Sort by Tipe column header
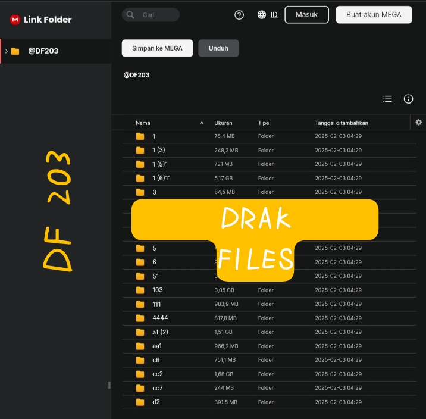 tap(263, 123)
